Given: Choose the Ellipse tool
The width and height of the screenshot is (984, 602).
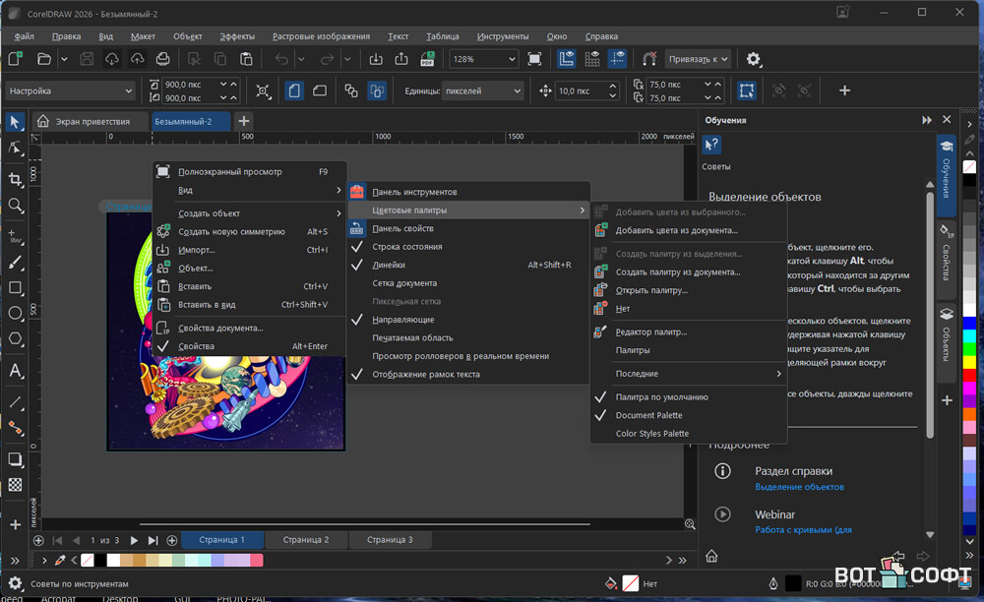Looking at the screenshot, I should [x=15, y=314].
